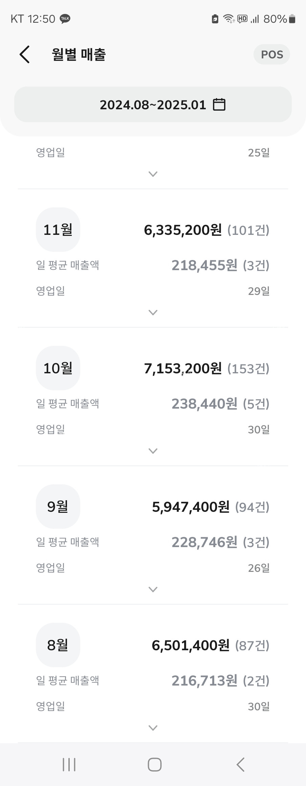Expand the 10월 sales details chevron

pyautogui.click(x=153, y=451)
